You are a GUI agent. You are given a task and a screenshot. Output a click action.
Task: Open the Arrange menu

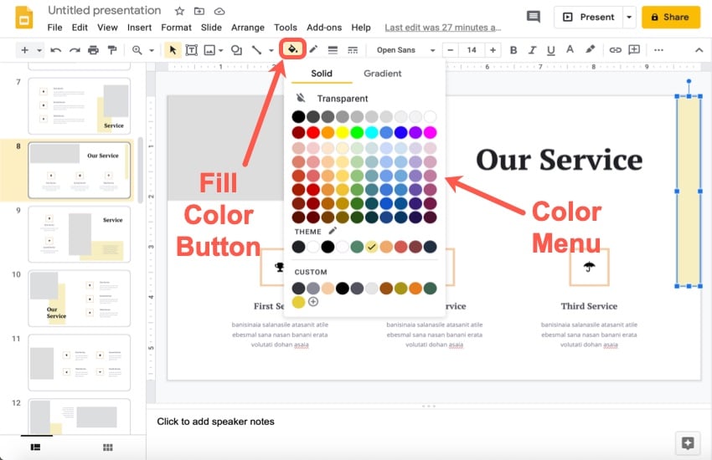247,28
